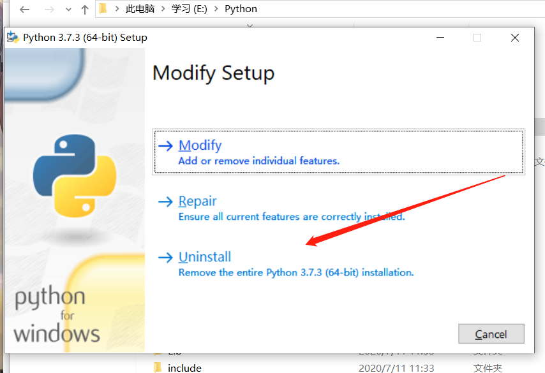Viewport: 545px width, 373px height.
Task: Select the include folder in Explorer
Action: pos(184,368)
